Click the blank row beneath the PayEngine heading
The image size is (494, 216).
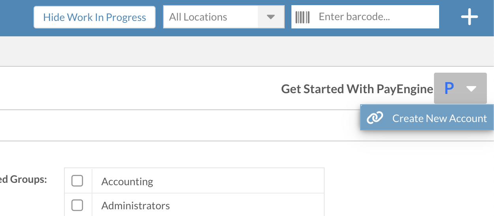click(178, 125)
